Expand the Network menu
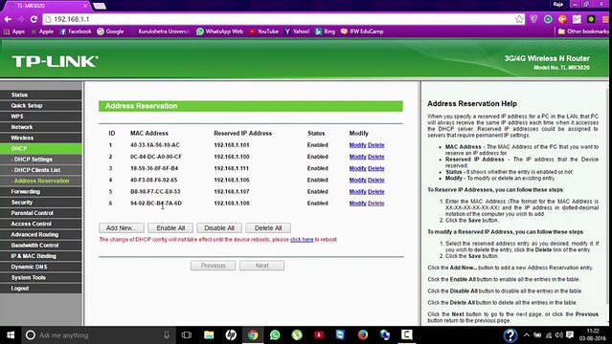Image resolution: width=612 pixels, height=344 pixels. click(x=41, y=127)
